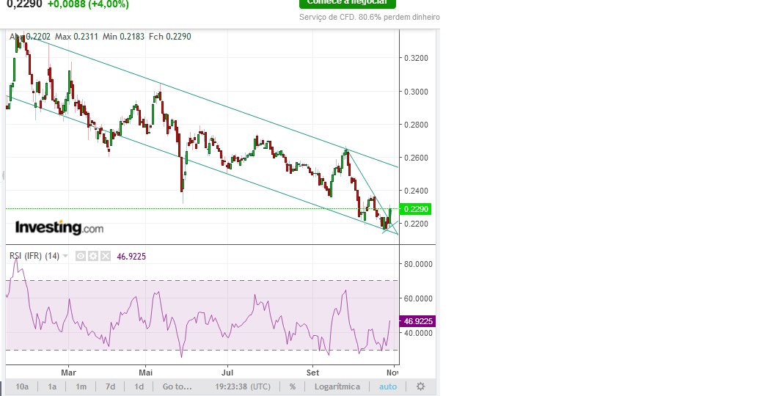Toggle the percent (%) scale
This screenshot has height=396, width=765.
point(292,386)
